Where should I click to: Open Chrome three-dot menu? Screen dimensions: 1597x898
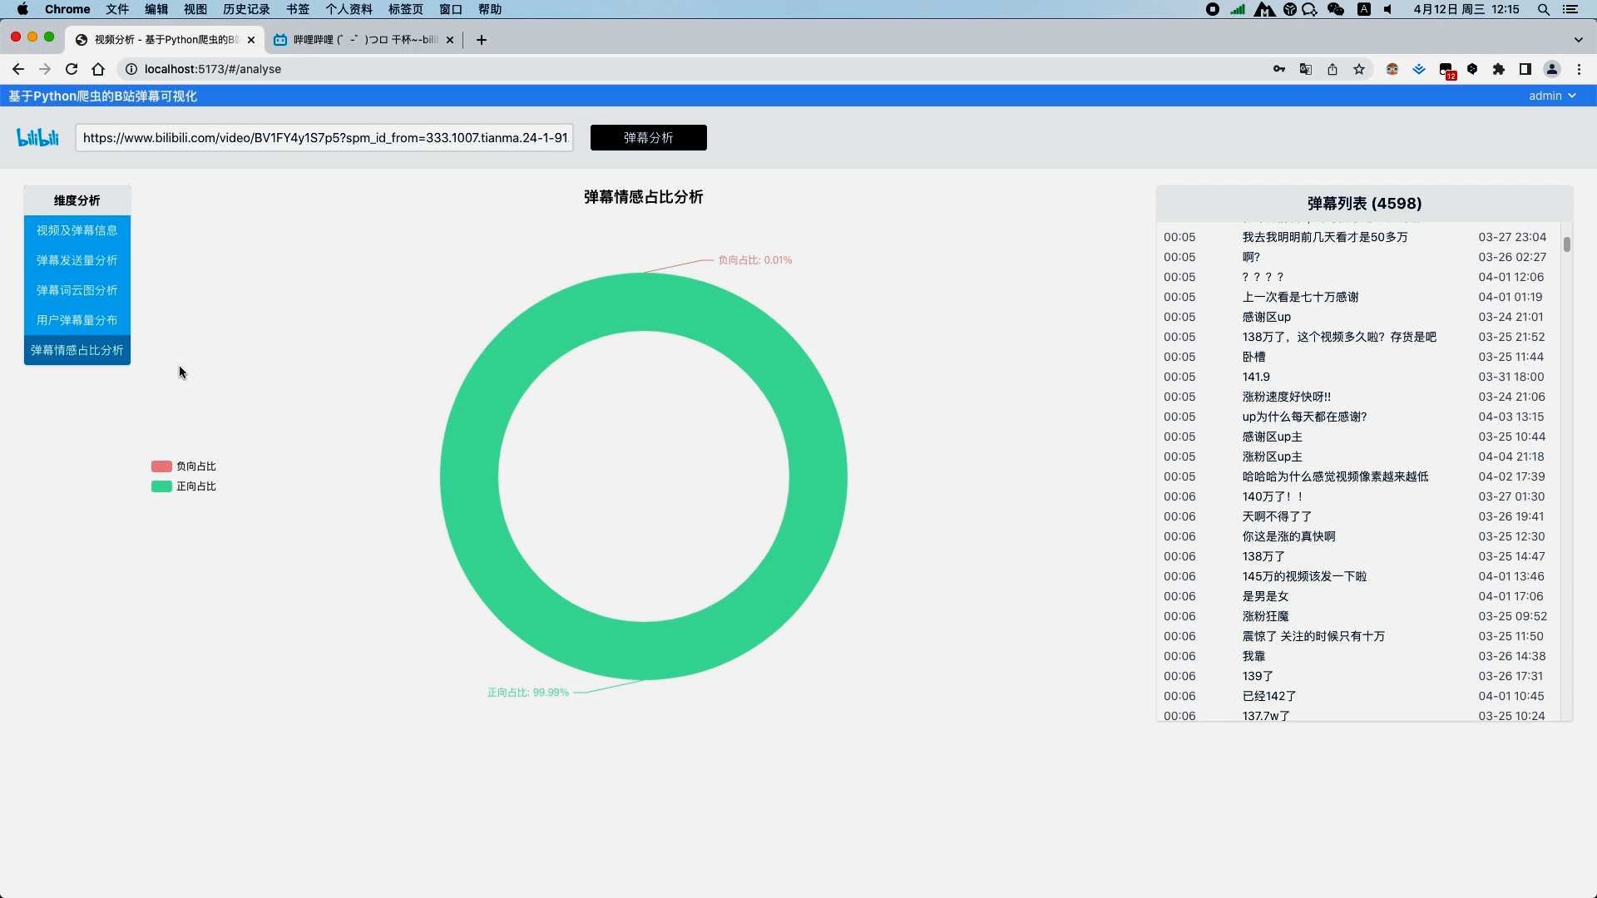pos(1579,69)
